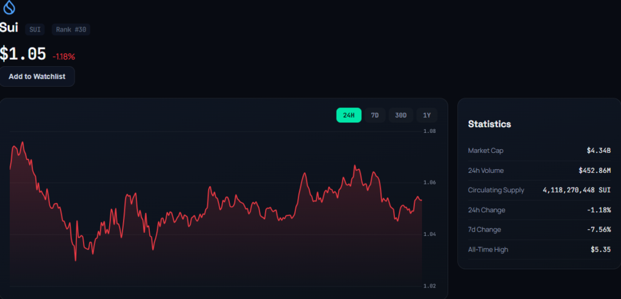Click the 24h Change label
The width and height of the screenshot is (621, 299).
click(487, 210)
